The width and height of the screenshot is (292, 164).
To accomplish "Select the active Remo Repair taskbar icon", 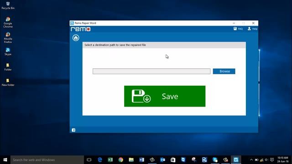I will [x=236, y=160].
